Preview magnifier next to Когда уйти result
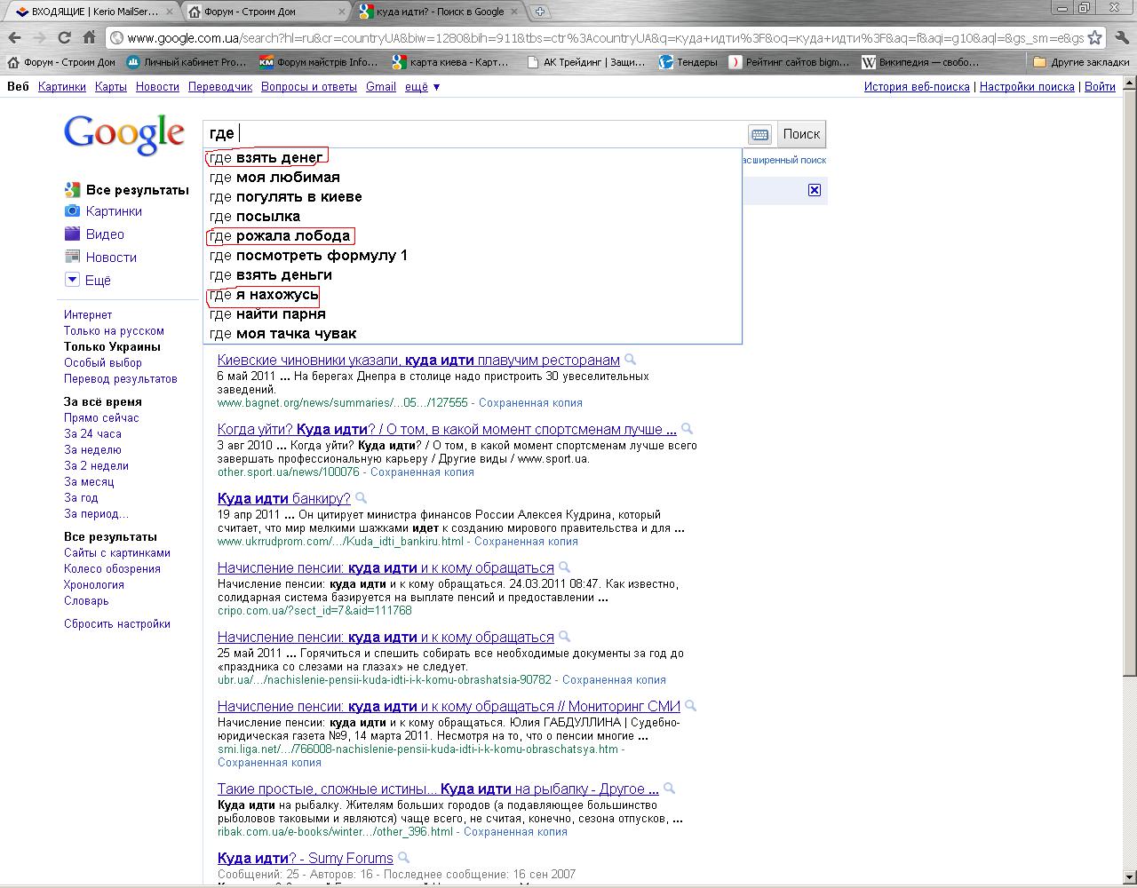 coord(687,429)
